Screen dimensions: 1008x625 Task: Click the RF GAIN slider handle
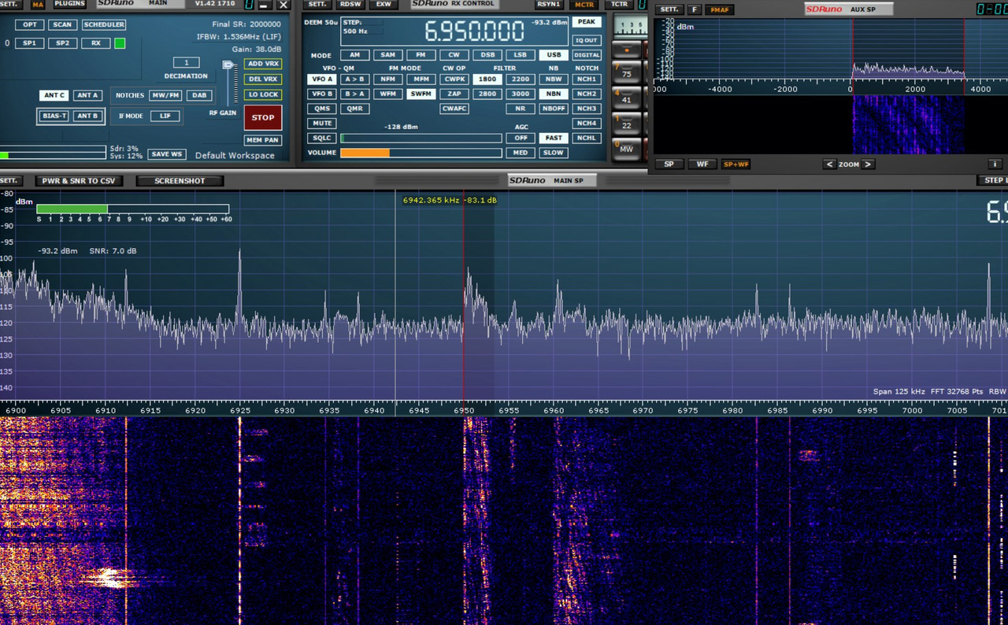229,65
